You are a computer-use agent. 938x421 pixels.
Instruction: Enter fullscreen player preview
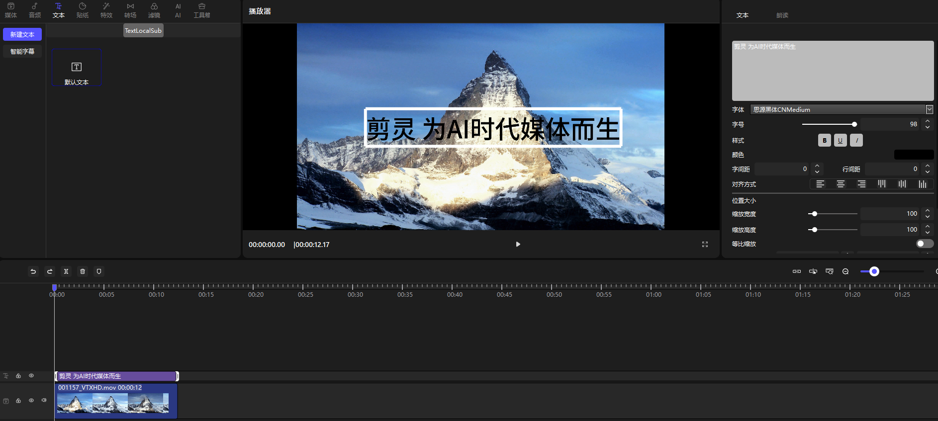(x=705, y=245)
